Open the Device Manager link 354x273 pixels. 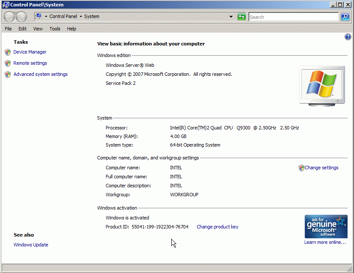pyautogui.click(x=30, y=52)
